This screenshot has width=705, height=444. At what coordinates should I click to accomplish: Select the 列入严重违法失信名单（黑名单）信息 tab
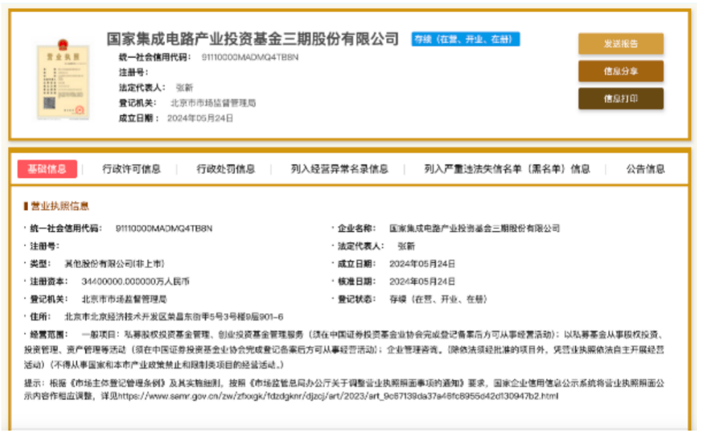[507, 169]
